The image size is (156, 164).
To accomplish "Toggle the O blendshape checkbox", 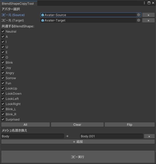I will tap(3, 57).
